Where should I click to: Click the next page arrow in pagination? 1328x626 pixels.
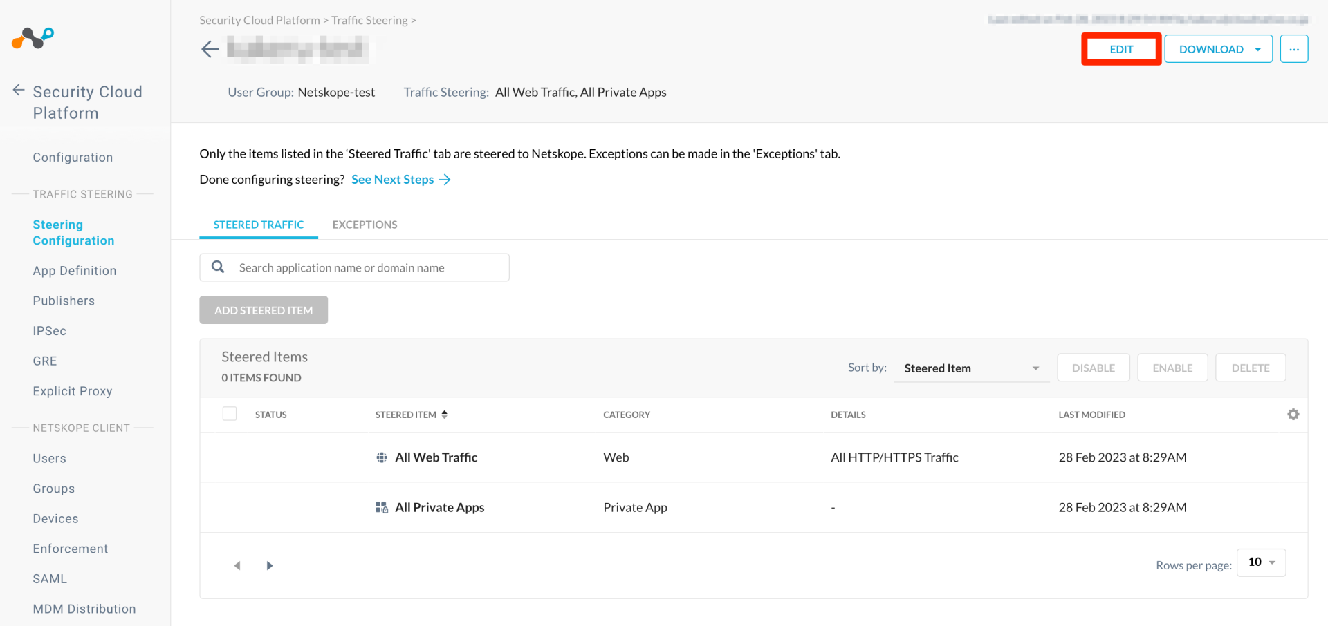click(x=269, y=565)
